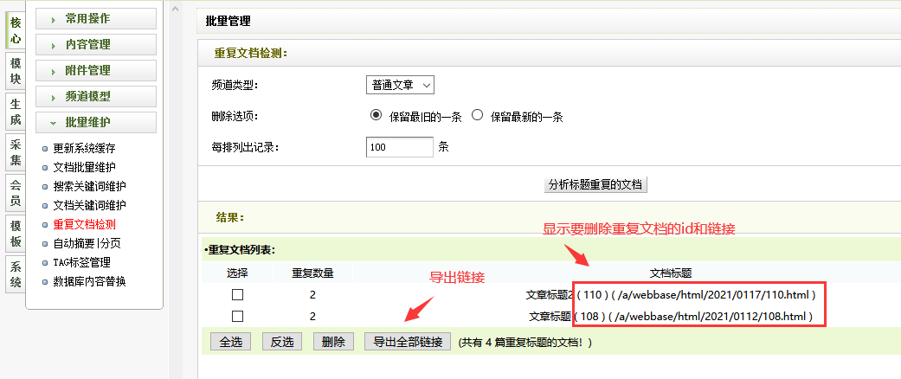The image size is (901, 379).
Task: Click the 选择 column header
Action: coord(237,273)
